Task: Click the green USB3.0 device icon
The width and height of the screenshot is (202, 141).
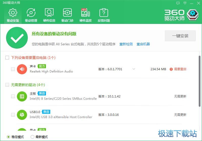Action: pos(22,115)
